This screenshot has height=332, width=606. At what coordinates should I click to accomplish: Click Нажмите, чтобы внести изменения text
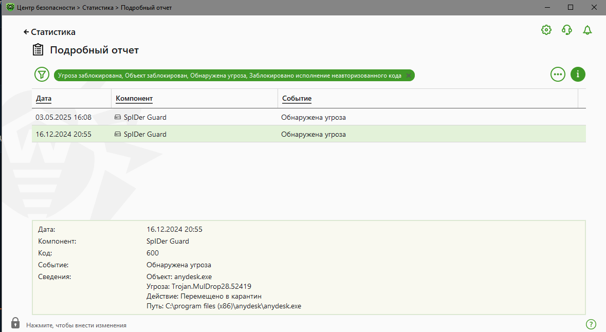pyautogui.click(x=76, y=325)
